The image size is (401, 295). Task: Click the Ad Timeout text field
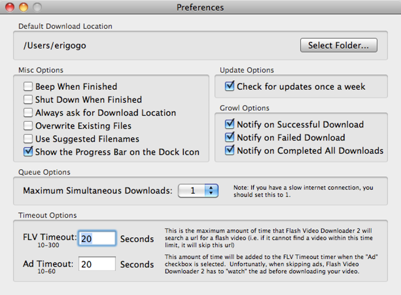[96, 264]
